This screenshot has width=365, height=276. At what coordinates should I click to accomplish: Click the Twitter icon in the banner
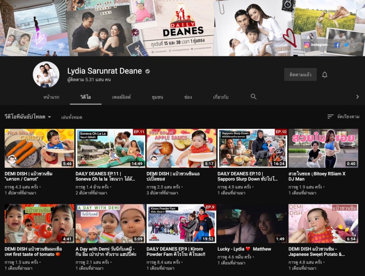click(346, 45)
